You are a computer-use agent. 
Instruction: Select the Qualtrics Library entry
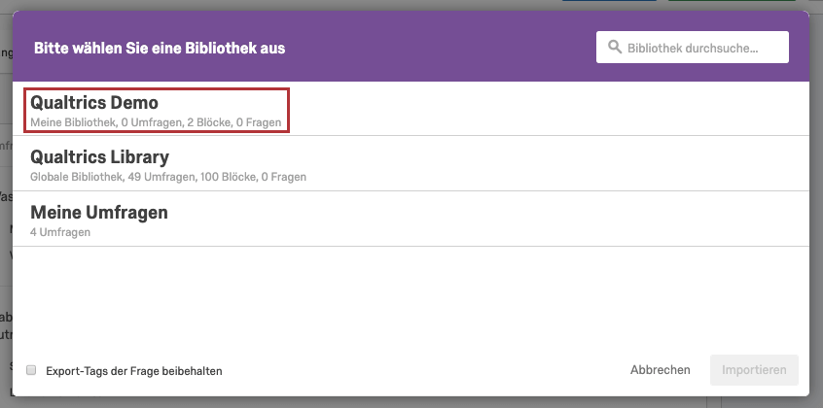pyautogui.click(x=411, y=163)
